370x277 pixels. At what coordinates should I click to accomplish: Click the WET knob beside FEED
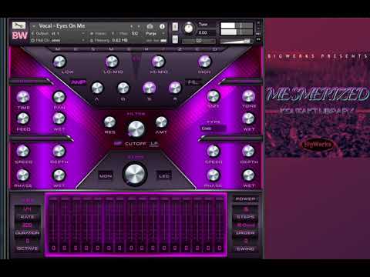point(59,118)
